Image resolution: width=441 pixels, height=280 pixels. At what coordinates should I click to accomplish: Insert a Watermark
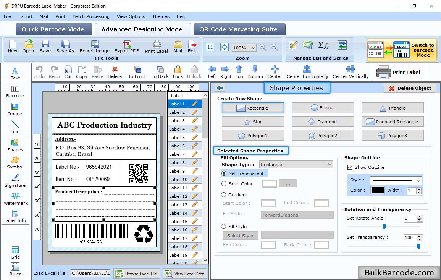coord(15,199)
